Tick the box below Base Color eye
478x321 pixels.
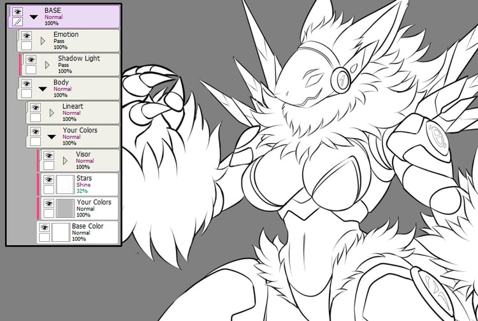pos(44,238)
